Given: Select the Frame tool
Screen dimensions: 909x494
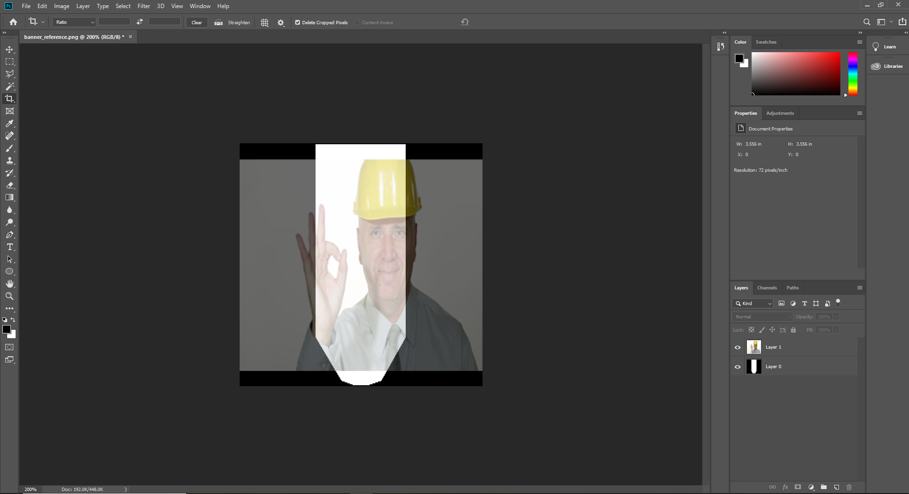Looking at the screenshot, I should click(9, 111).
